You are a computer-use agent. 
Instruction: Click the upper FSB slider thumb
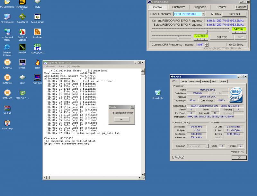(x=207, y=31)
